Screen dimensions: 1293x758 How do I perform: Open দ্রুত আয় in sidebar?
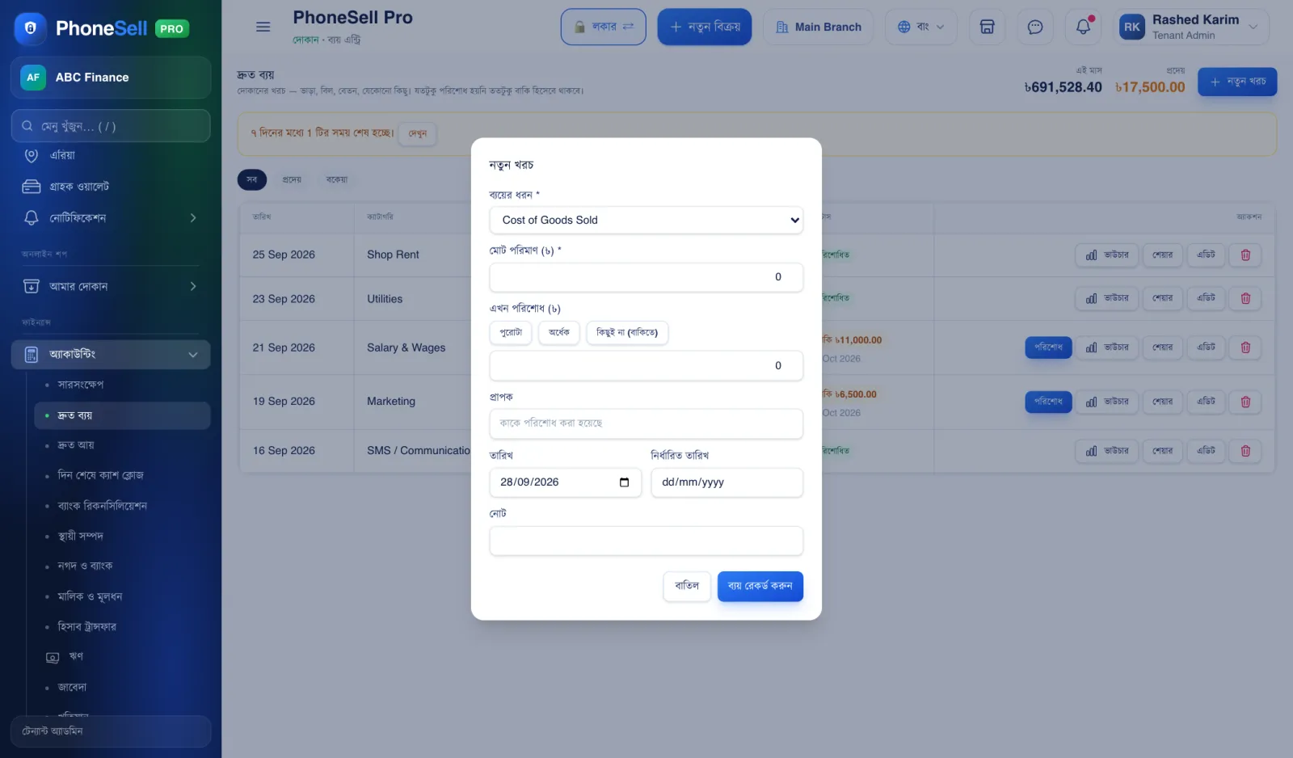tap(75, 445)
